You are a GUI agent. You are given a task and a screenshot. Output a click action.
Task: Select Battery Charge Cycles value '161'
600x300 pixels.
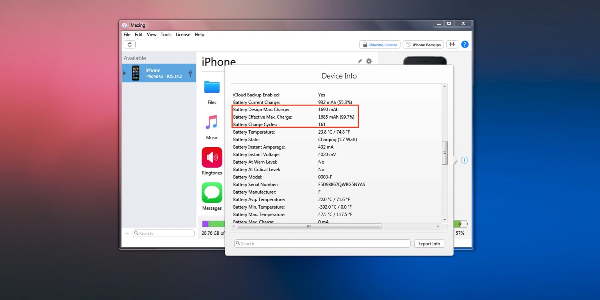click(x=322, y=125)
